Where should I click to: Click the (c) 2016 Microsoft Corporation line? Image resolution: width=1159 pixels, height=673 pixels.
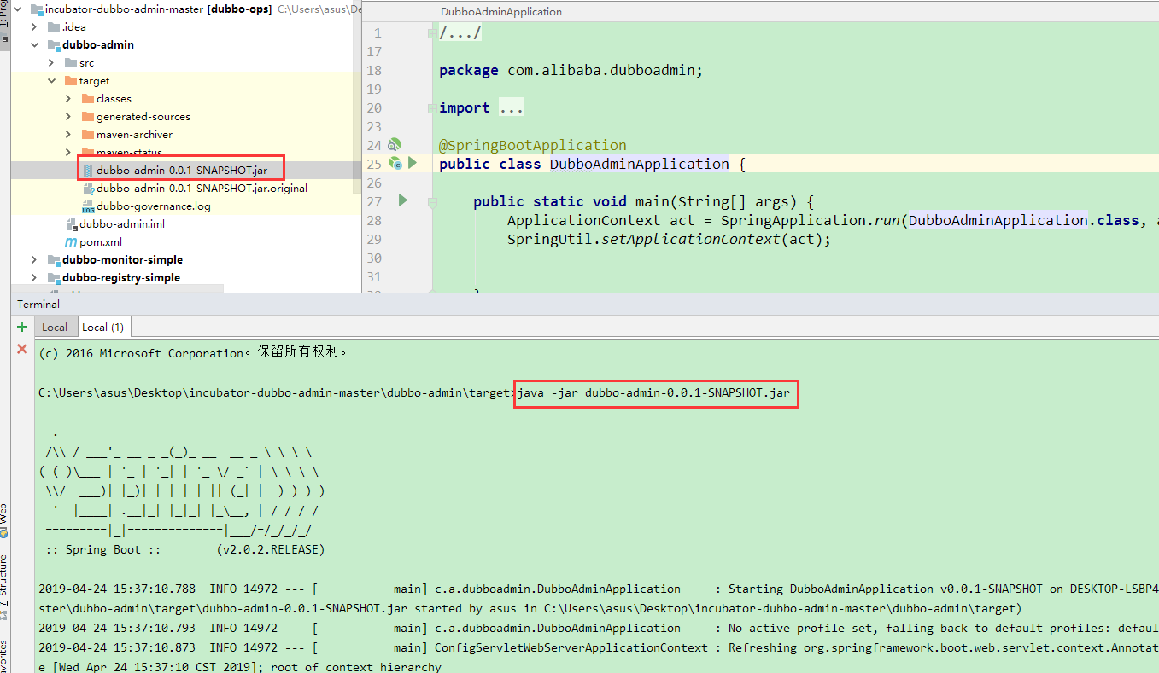(x=193, y=352)
